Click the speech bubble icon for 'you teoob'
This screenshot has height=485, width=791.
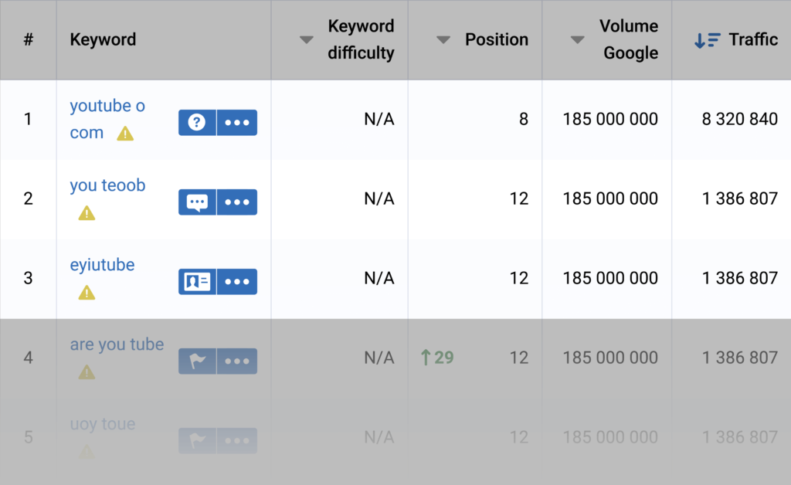[x=197, y=202]
